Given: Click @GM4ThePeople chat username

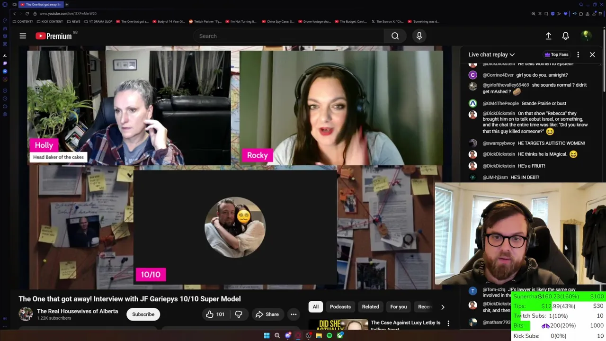Looking at the screenshot, I should coord(500,103).
